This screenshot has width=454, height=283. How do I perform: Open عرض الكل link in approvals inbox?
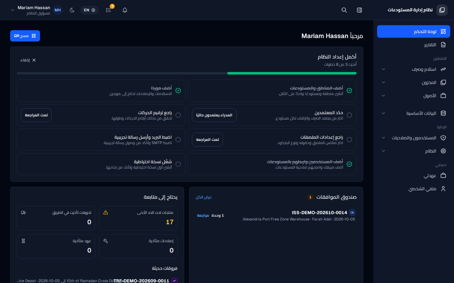point(204,197)
